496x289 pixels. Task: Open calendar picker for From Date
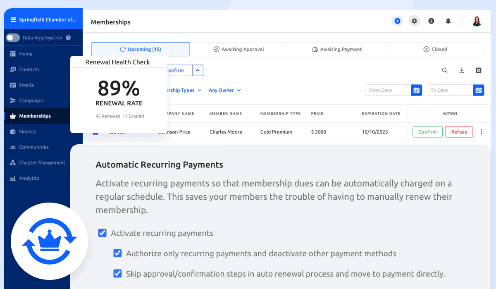click(x=416, y=90)
